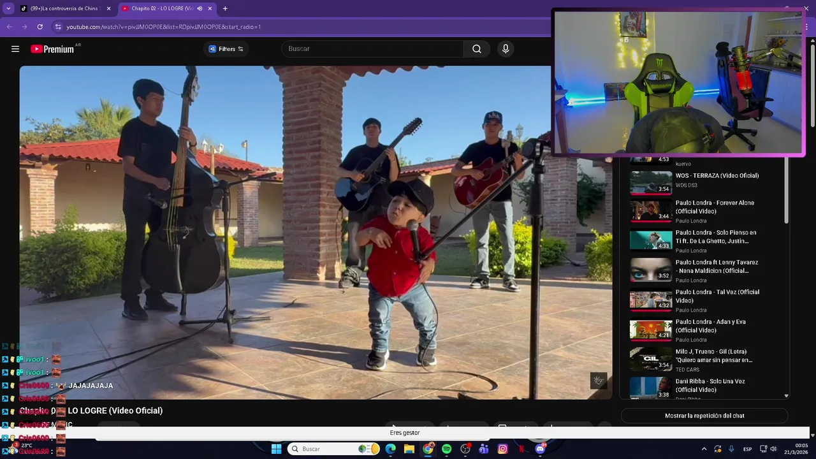Open Microsoft Edge from taskbar
This screenshot has height=459, width=816.
(x=390, y=449)
